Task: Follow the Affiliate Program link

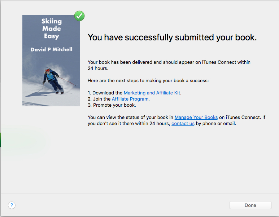Action: pyautogui.click(x=130, y=99)
